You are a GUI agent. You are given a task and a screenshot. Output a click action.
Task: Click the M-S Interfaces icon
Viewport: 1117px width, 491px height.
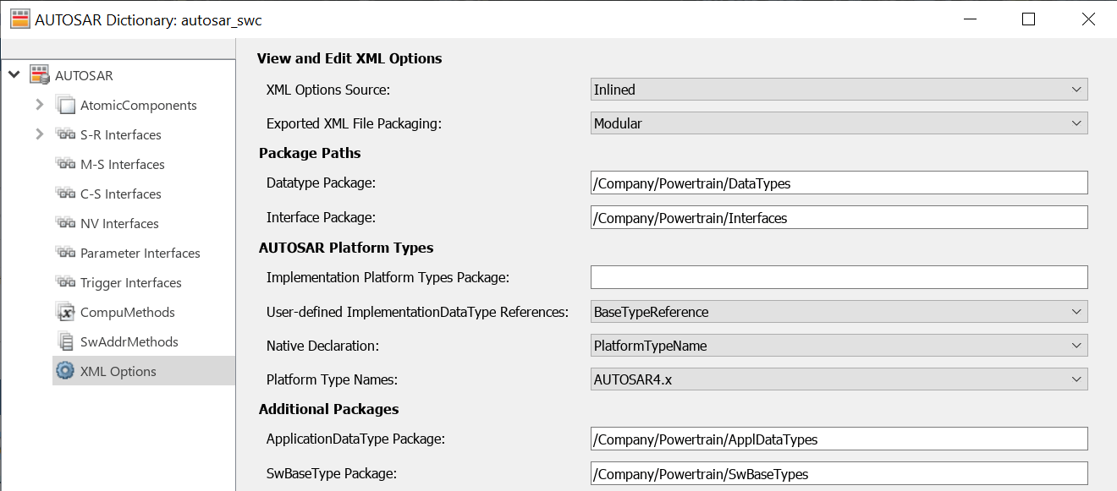click(65, 164)
